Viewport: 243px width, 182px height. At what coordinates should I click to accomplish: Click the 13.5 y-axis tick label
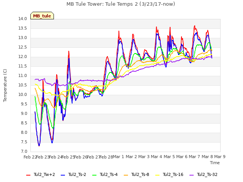23,28
